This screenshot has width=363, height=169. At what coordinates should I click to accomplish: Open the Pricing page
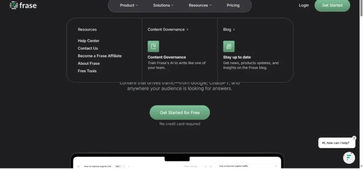[233, 5]
